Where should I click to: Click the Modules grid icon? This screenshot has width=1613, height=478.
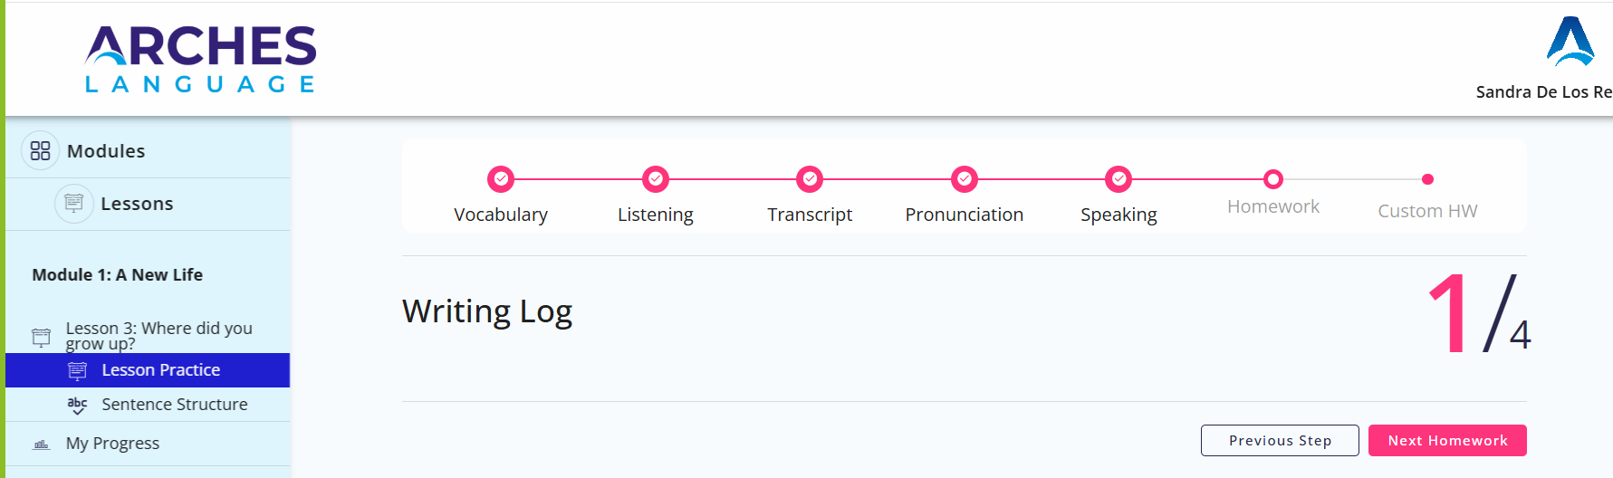click(x=40, y=150)
